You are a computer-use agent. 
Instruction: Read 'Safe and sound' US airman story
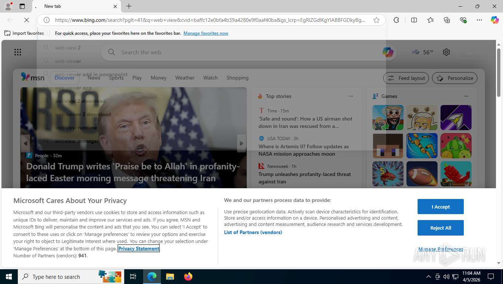(305, 122)
